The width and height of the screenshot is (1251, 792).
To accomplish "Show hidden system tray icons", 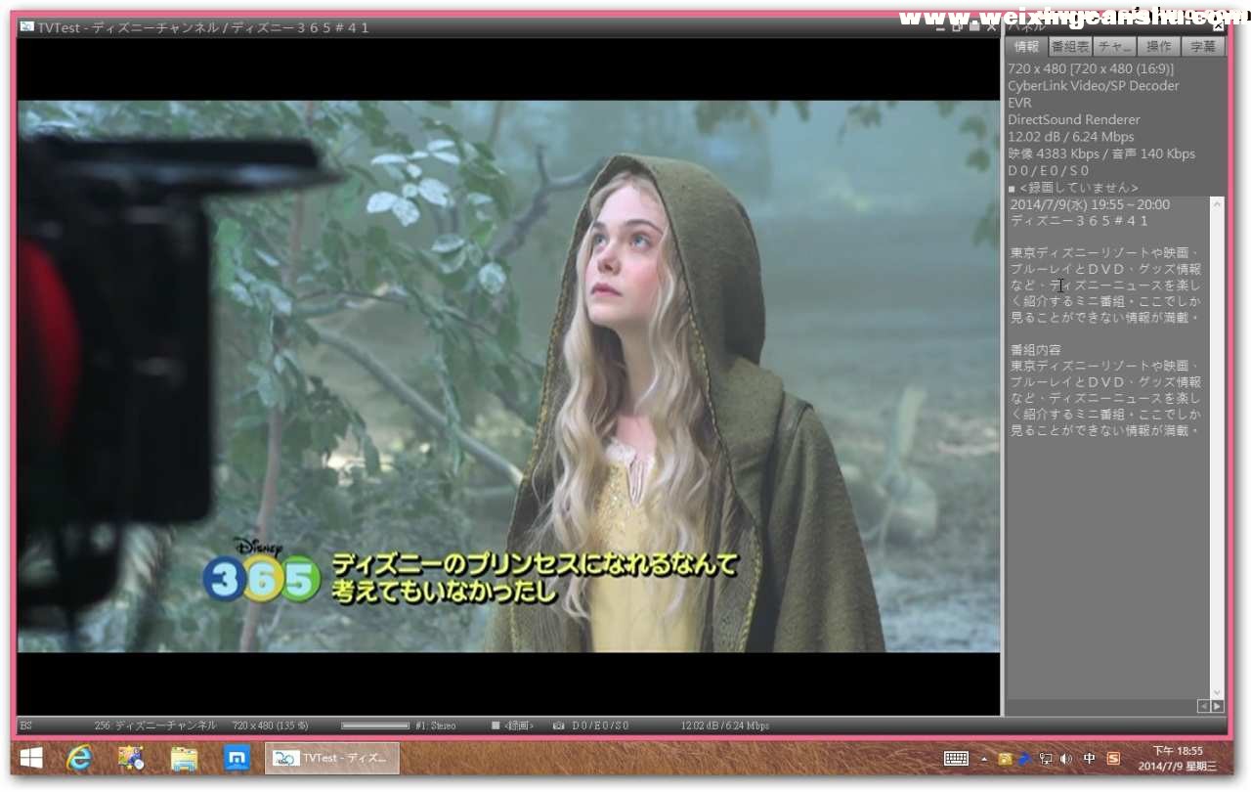I will pos(983,759).
